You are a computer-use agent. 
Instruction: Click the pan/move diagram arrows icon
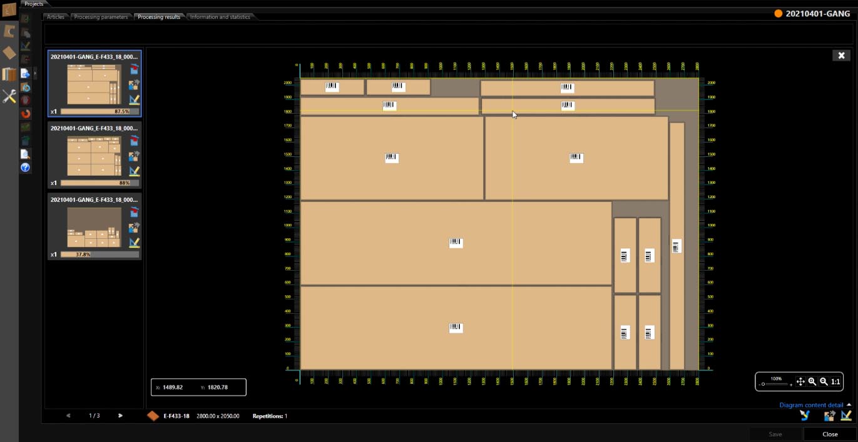tap(800, 381)
